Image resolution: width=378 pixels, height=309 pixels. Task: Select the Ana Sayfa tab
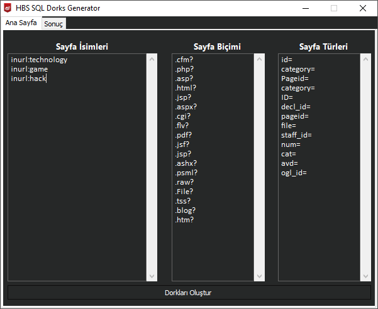pos(21,23)
